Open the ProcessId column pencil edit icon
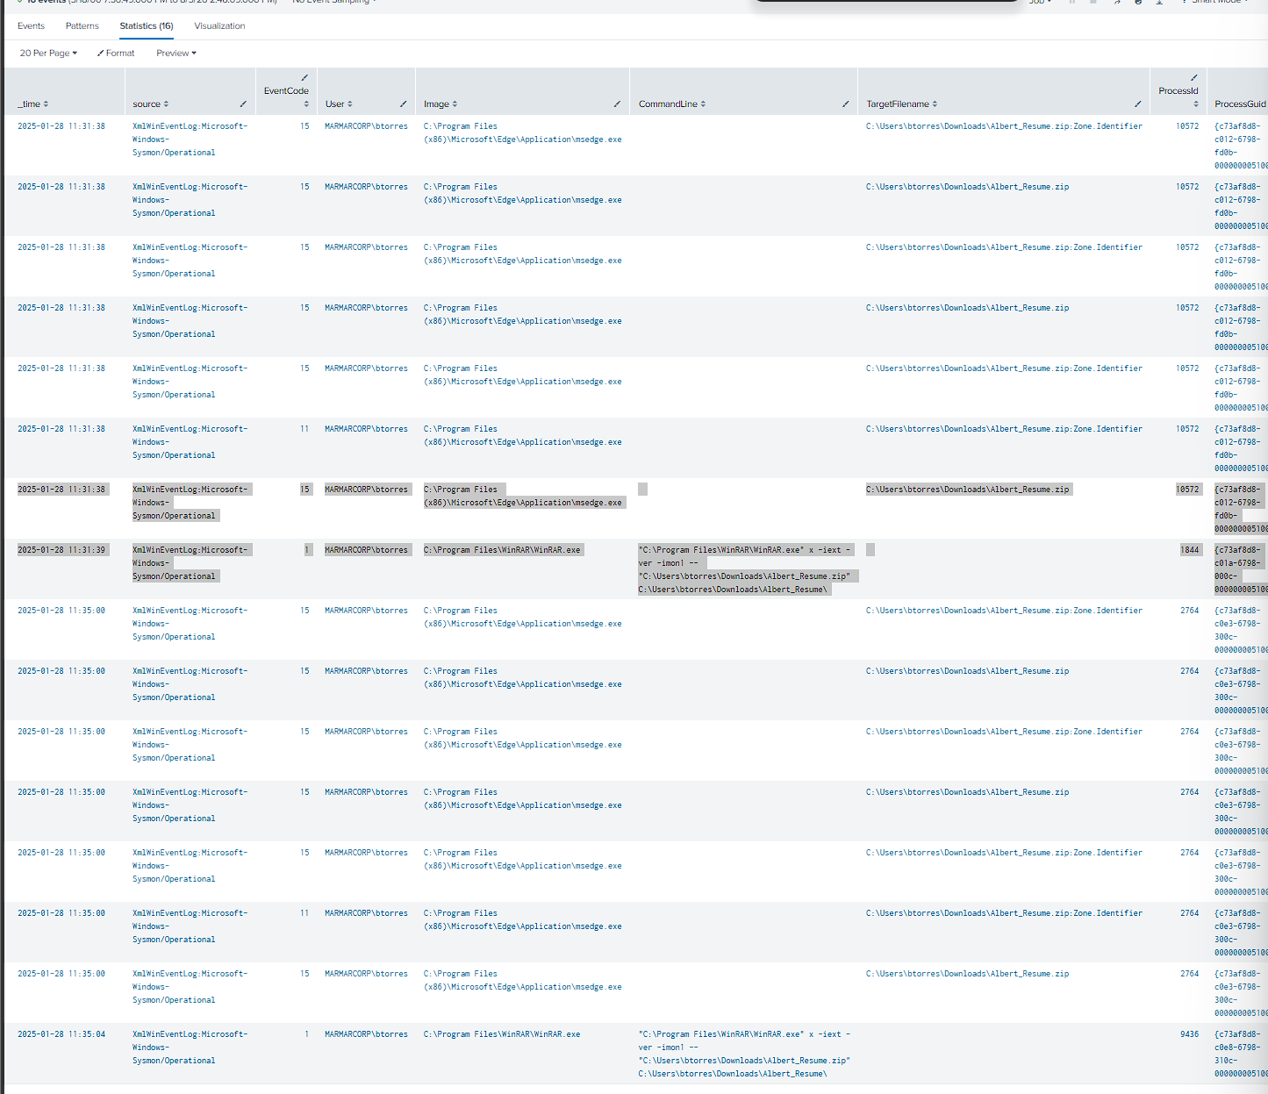The image size is (1268, 1094). (1193, 78)
